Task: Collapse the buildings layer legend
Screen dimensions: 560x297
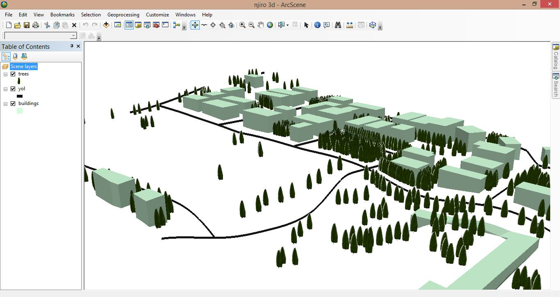Action: 5,103
